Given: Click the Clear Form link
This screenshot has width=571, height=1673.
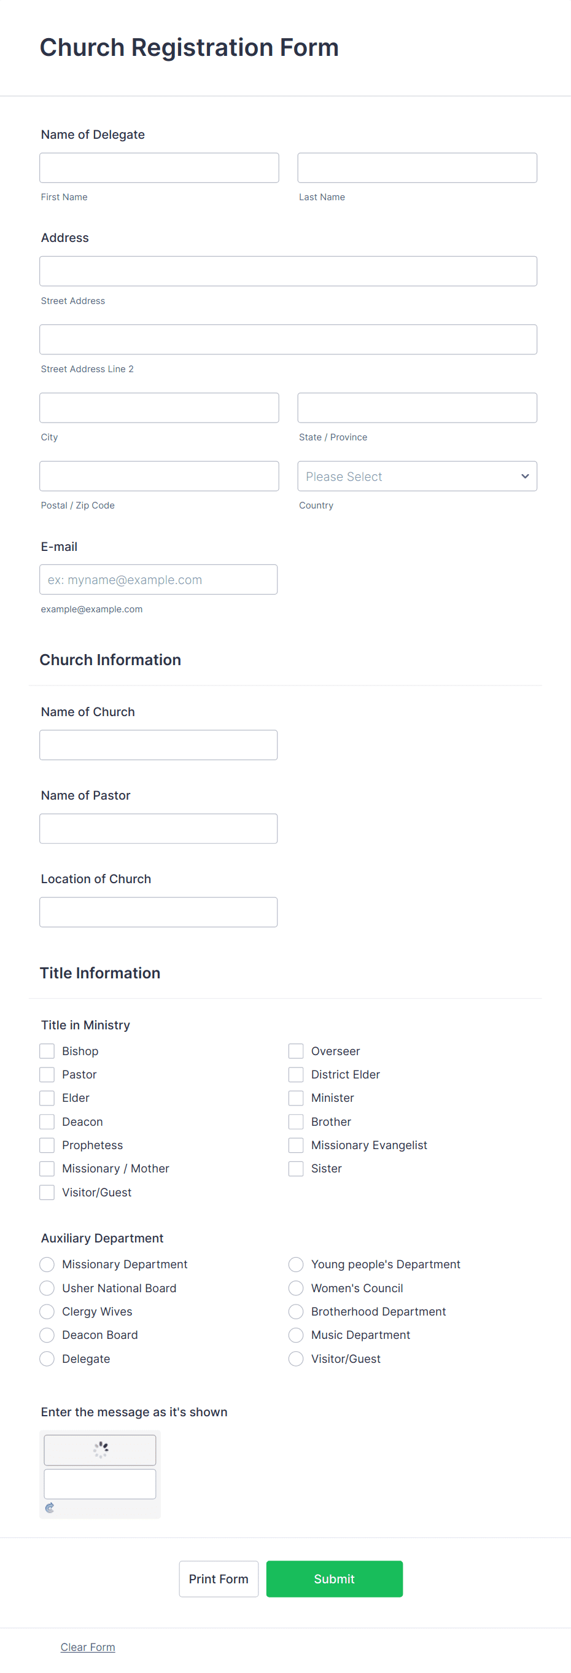Looking at the screenshot, I should pyautogui.click(x=88, y=1647).
